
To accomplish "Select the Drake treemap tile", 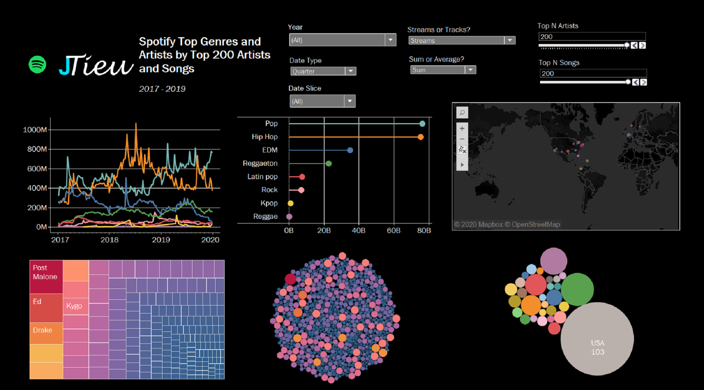I will pyautogui.click(x=46, y=333).
